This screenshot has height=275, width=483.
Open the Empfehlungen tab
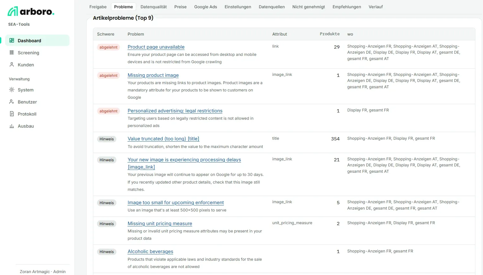click(347, 7)
